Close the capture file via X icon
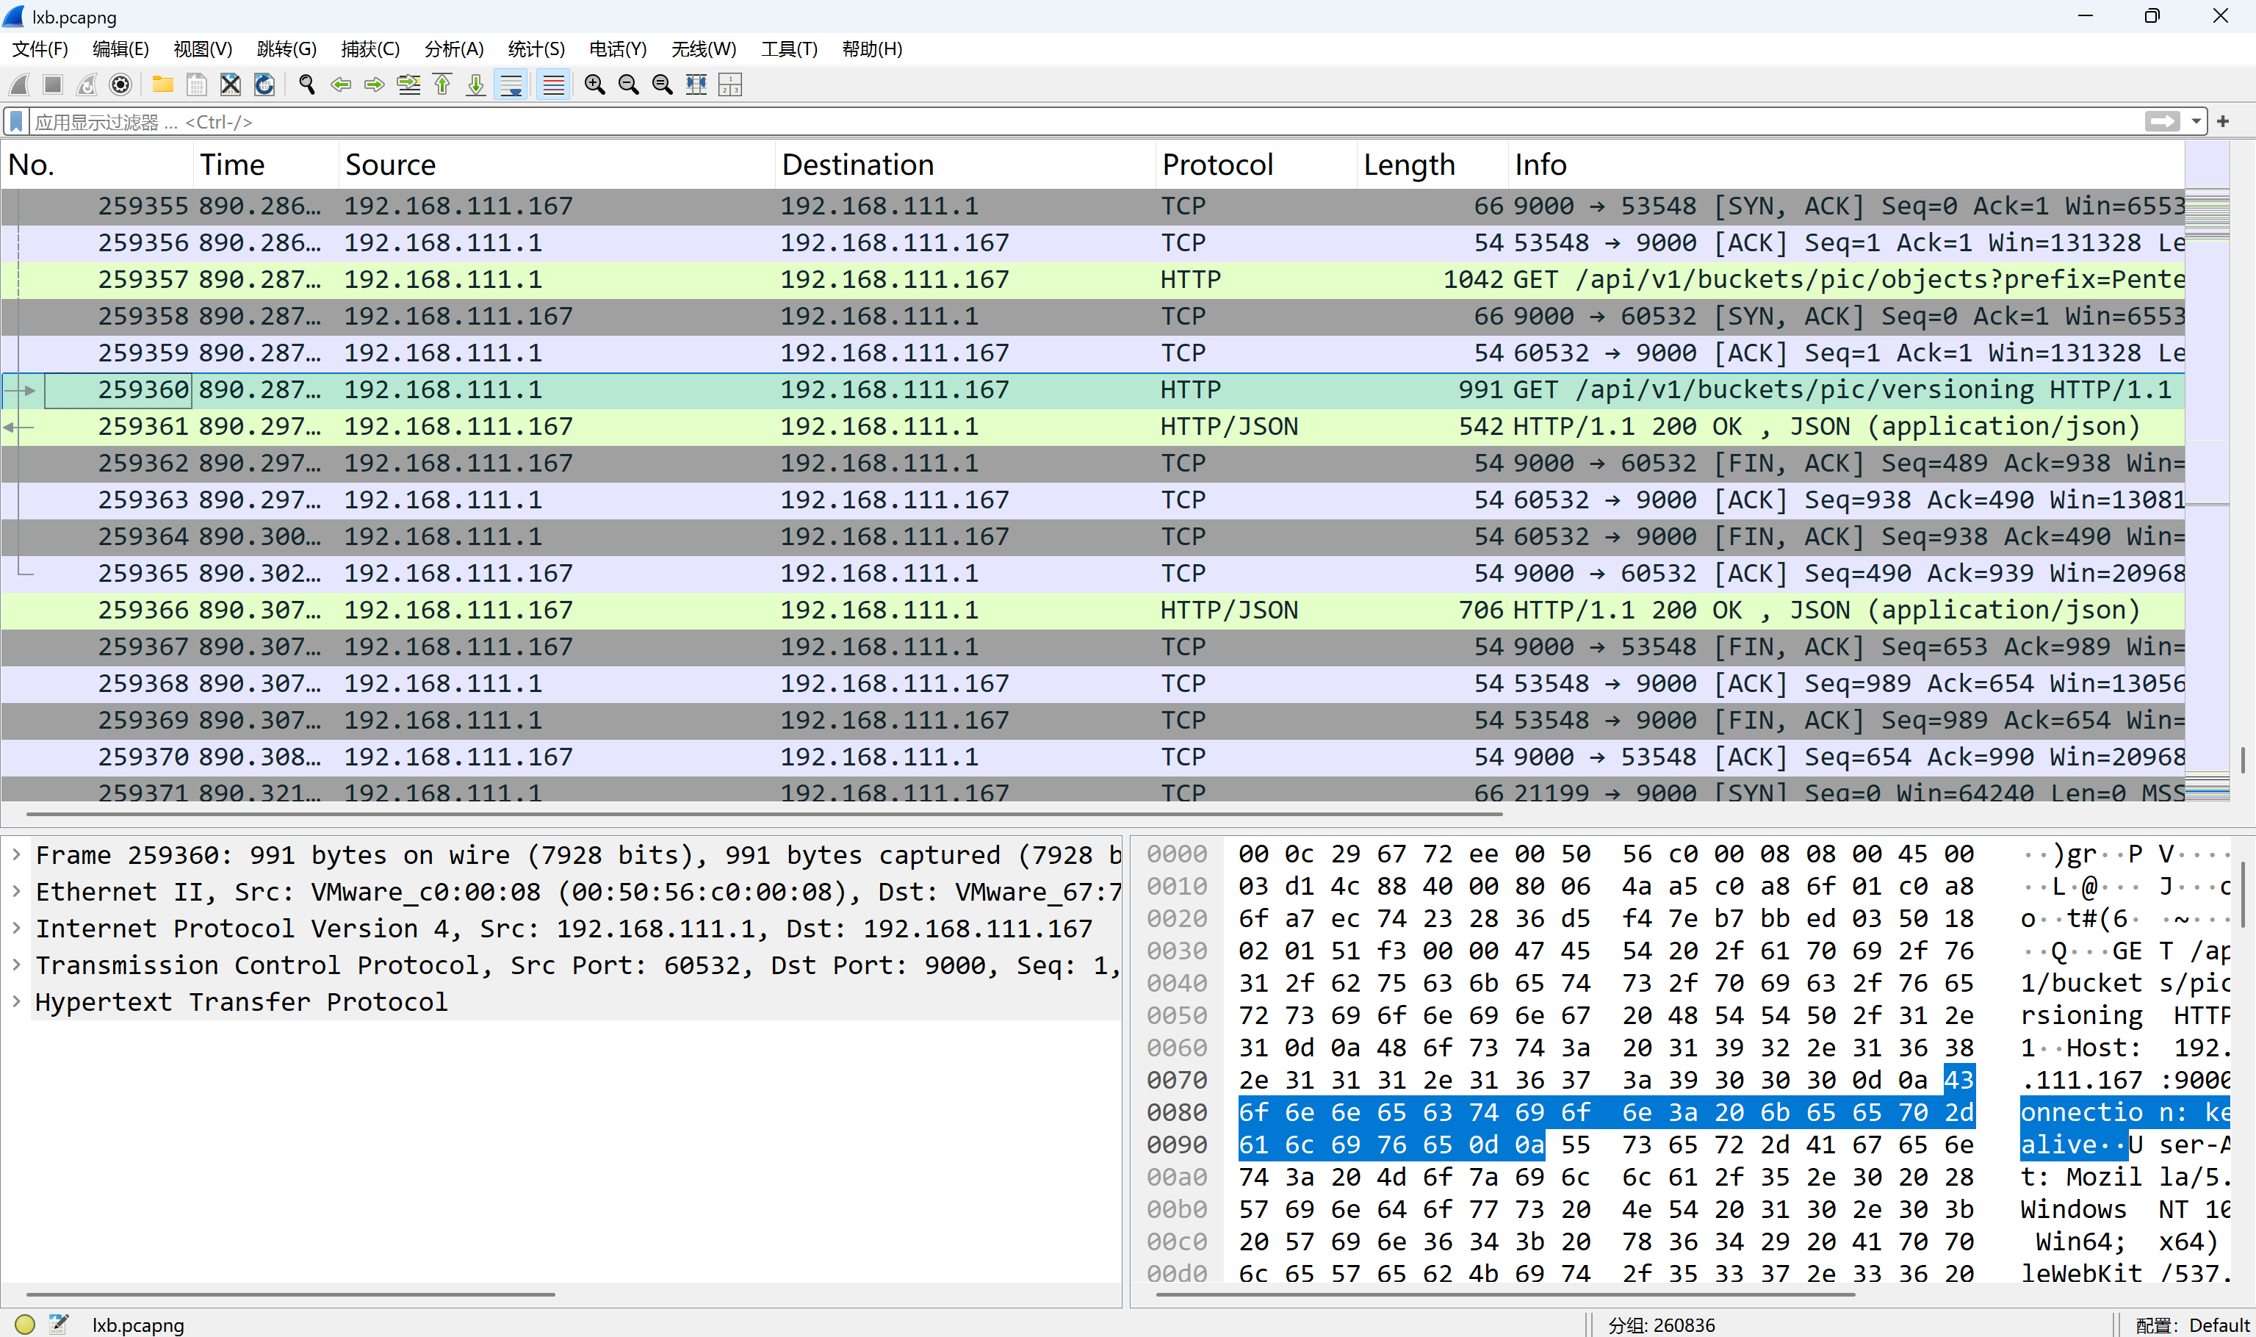This screenshot has height=1337, width=2256. [x=231, y=84]
